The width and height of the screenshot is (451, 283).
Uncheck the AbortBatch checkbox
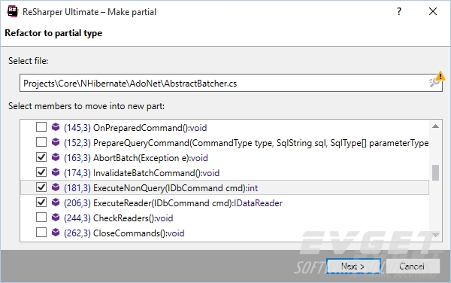point(41,157)
